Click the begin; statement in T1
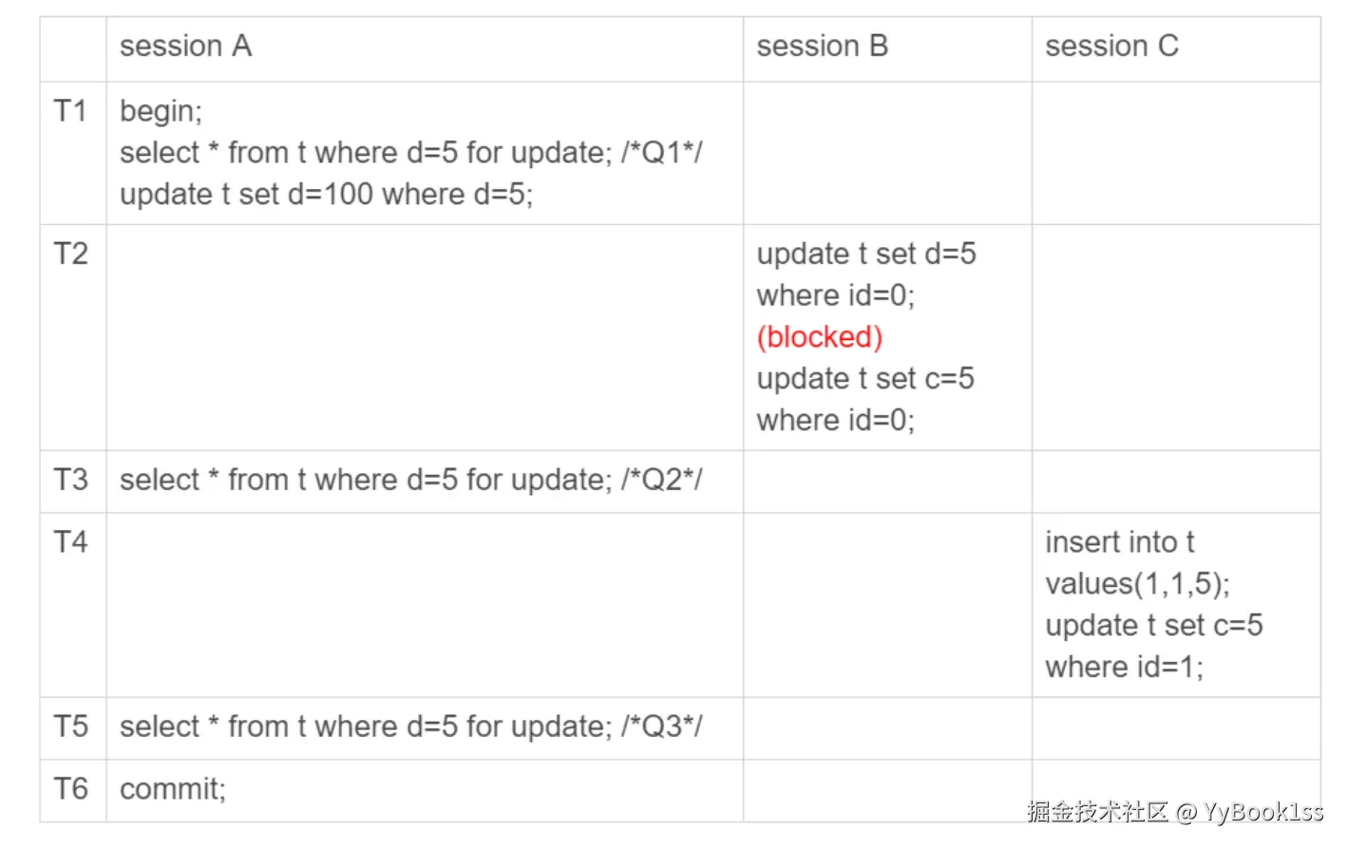 pyautogui.click(x=161, y=112)
